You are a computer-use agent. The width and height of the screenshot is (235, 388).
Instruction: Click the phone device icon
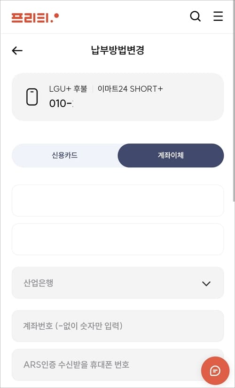(x=32, y=97)
